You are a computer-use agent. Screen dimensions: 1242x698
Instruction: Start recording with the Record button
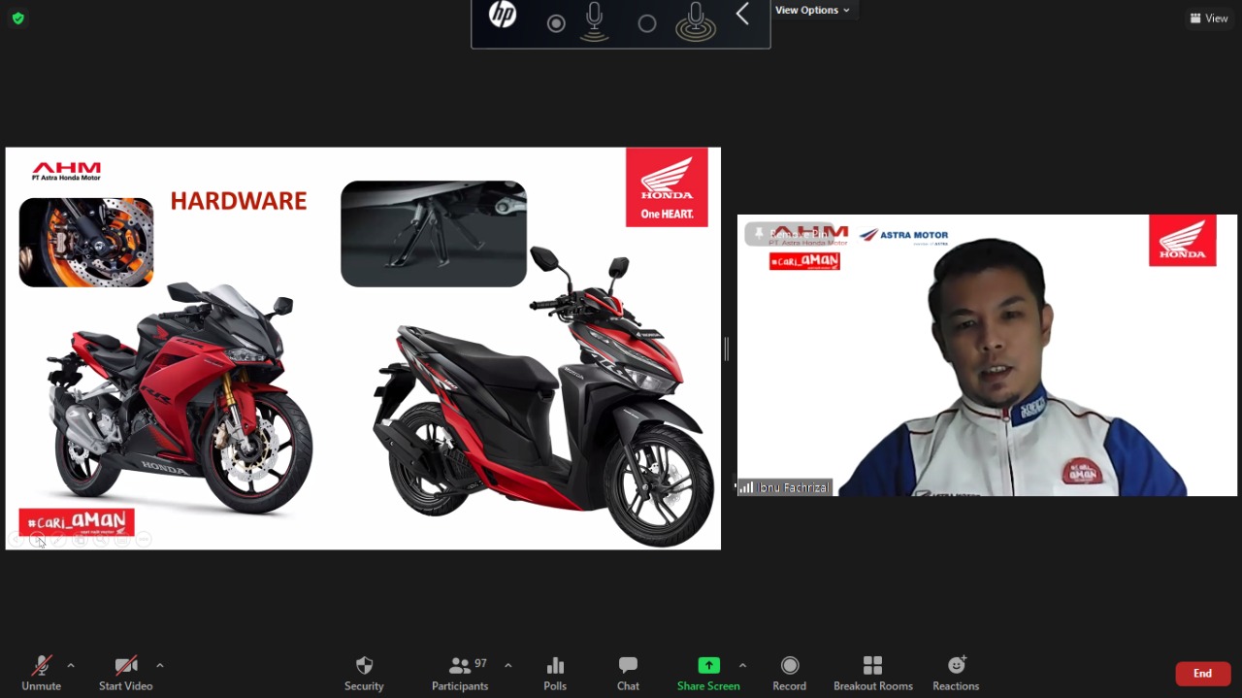[789, 673]
